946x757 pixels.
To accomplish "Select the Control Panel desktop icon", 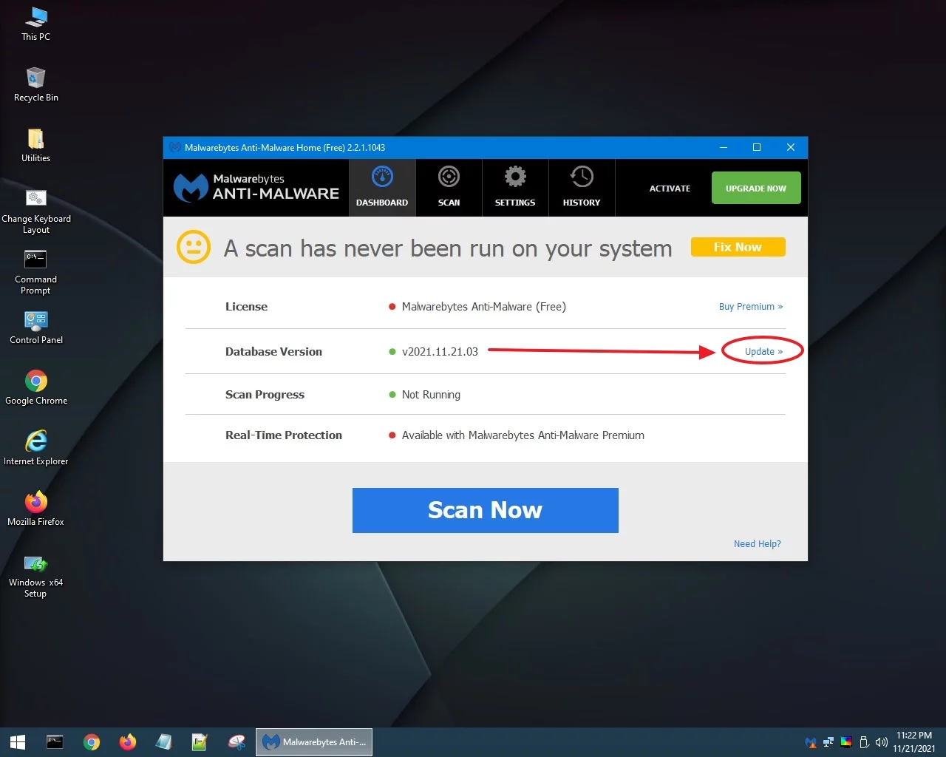I will click(x=35, y=327).
